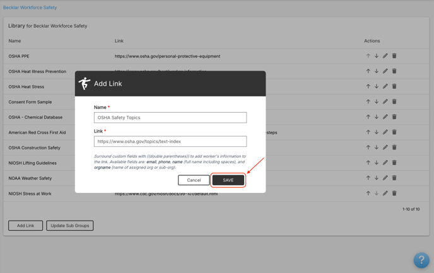
Task: Cancel the Add Link dialog
Action: [194, 180]
